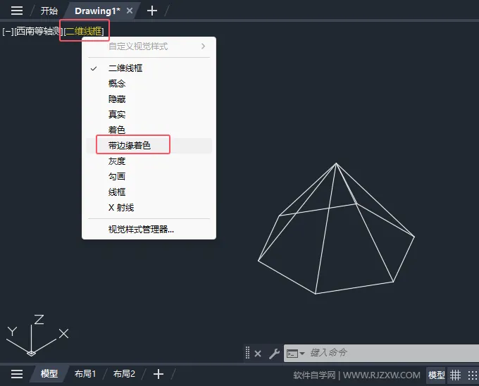Close the command line window

[258, 354]
